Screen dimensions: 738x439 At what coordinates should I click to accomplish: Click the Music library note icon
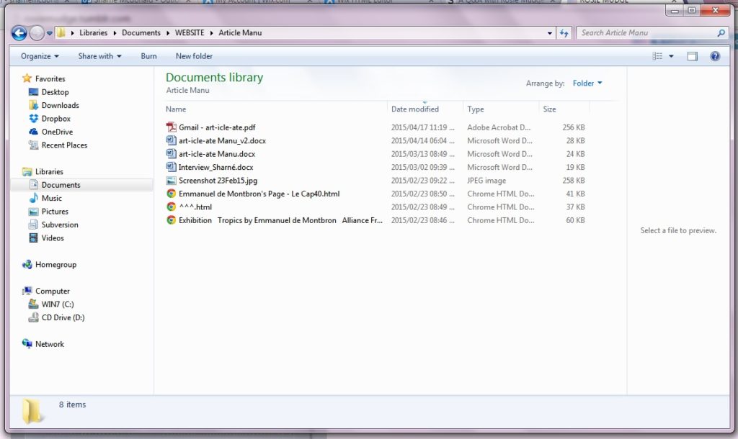33,198
